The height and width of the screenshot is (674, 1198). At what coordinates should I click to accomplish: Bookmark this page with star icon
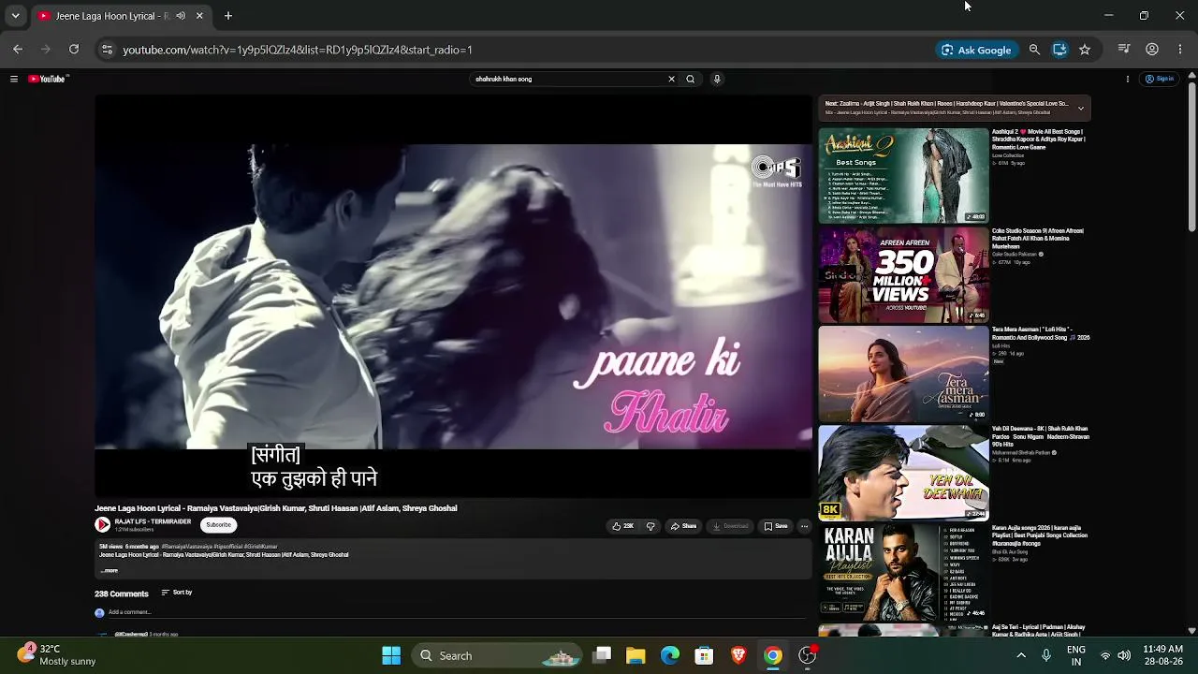pos(1085,50)
